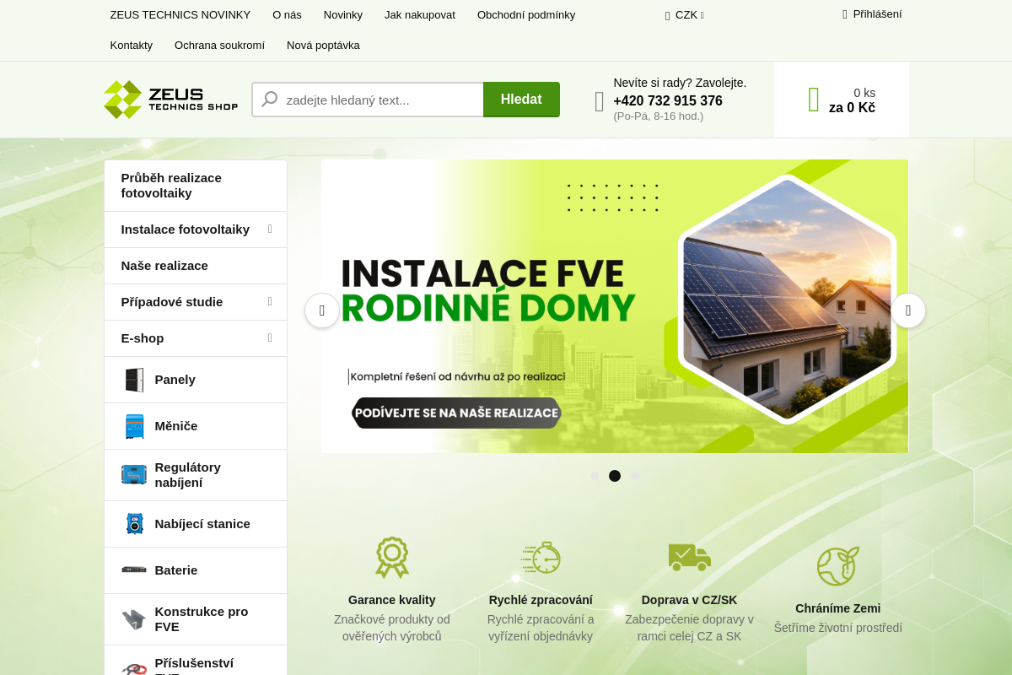Click the Garance kvality badge icon
Image resolution: width=1012 pixels, height=675 pixels.
tap(392, 558)
